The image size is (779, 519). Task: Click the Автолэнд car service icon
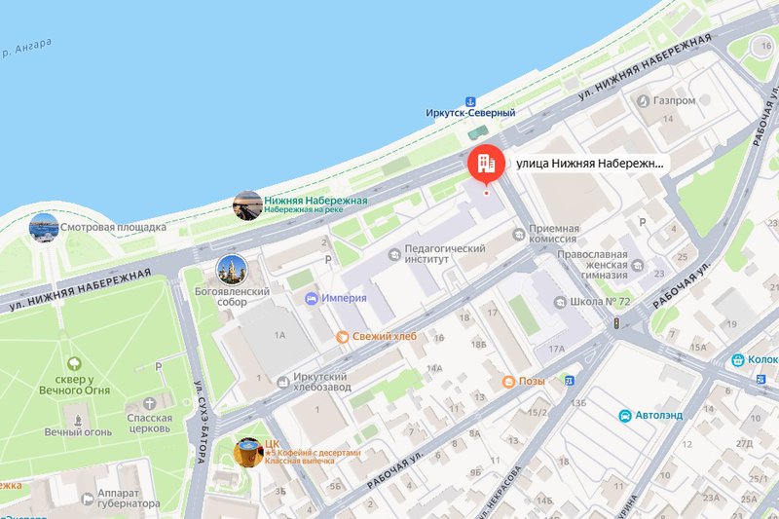625,416
